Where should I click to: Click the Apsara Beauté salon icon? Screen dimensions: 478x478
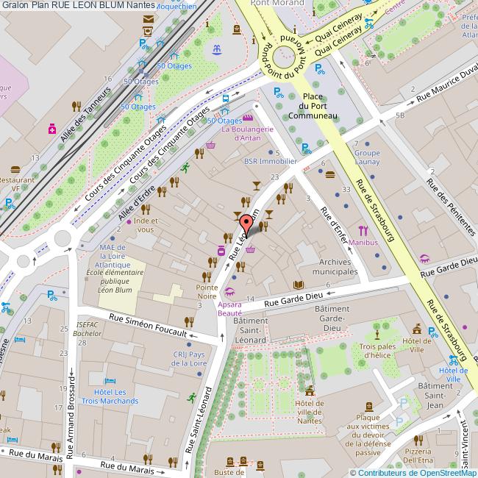click(229, 293)
